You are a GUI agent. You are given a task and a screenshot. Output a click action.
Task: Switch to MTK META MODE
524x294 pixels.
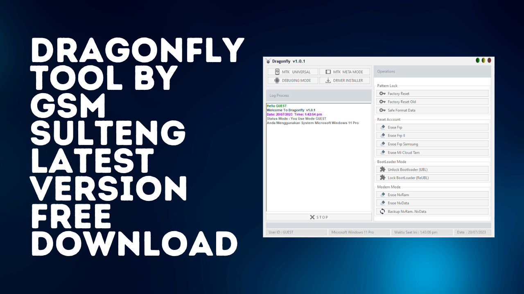click(x=345, y=72)
